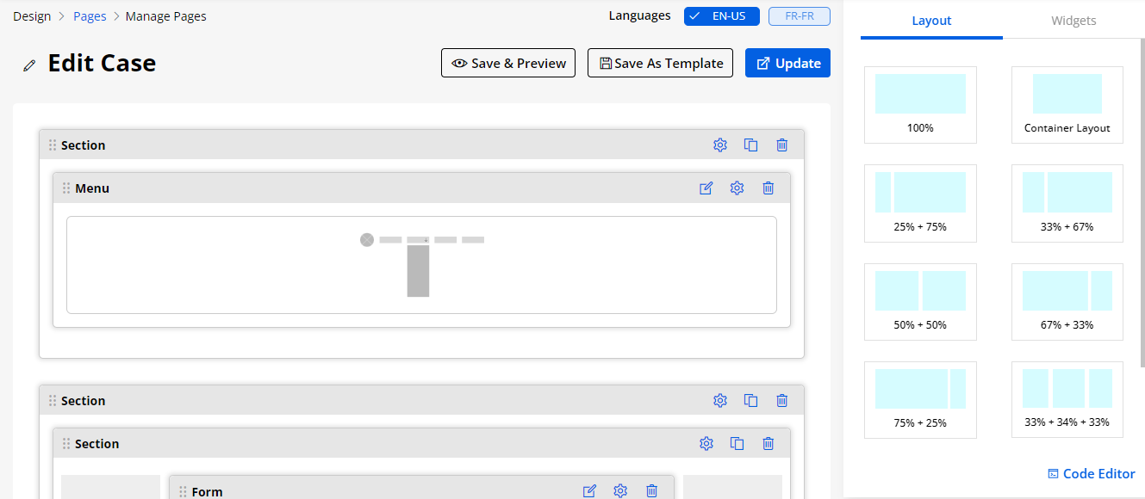1145x499 pixels.
Task: Edit the Form widget with pencil icon
Action: 589,491
